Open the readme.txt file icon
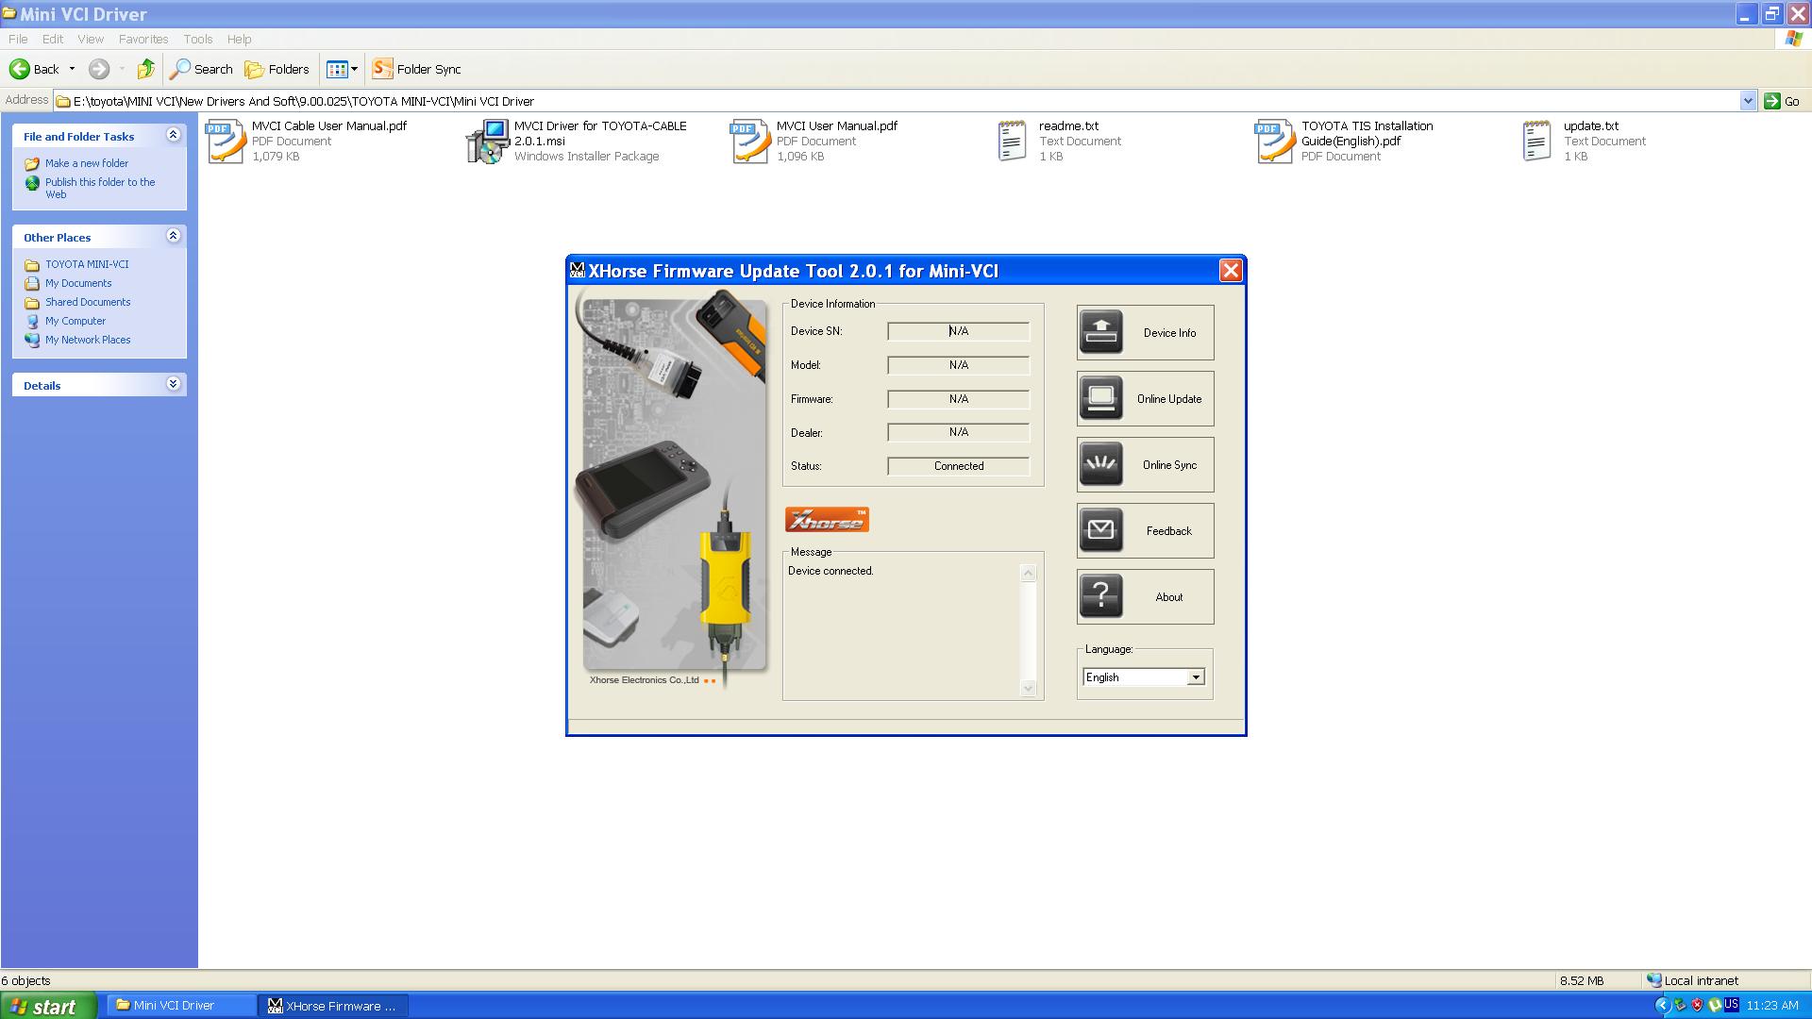The height and width of the screenshot is (1019, 1812). coord(1012,142)
